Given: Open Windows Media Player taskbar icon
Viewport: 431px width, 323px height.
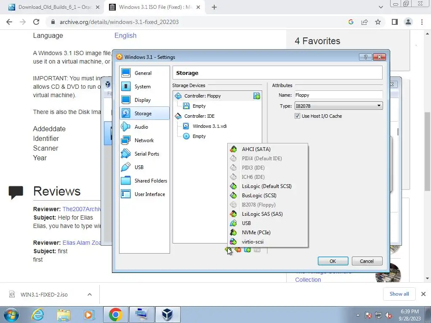Looking at the screenshot, I should [x=89, y=315].
